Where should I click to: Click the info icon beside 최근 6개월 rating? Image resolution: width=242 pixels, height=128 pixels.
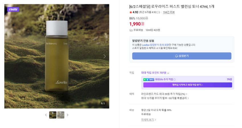(x=158, y=12)
